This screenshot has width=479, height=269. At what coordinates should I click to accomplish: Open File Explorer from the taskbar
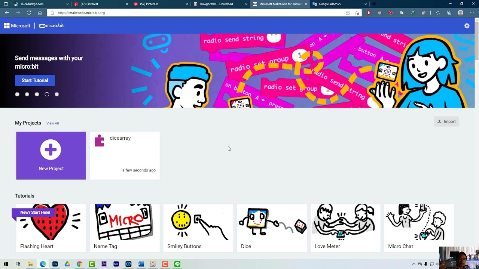coord(30,264)
